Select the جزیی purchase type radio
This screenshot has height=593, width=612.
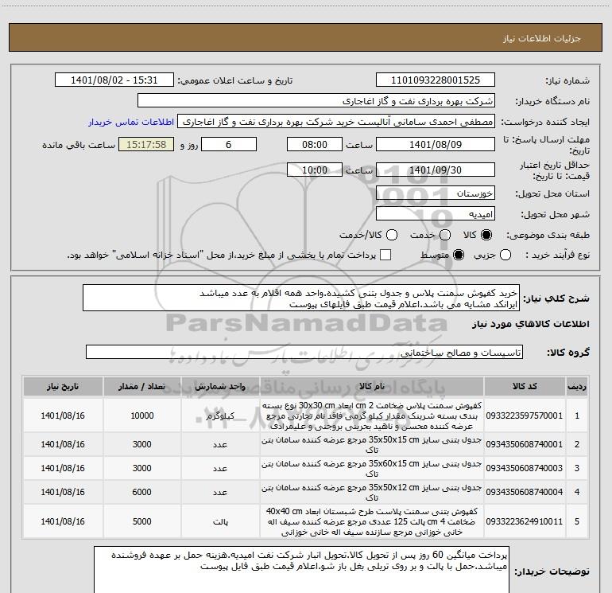click(505, 256)
